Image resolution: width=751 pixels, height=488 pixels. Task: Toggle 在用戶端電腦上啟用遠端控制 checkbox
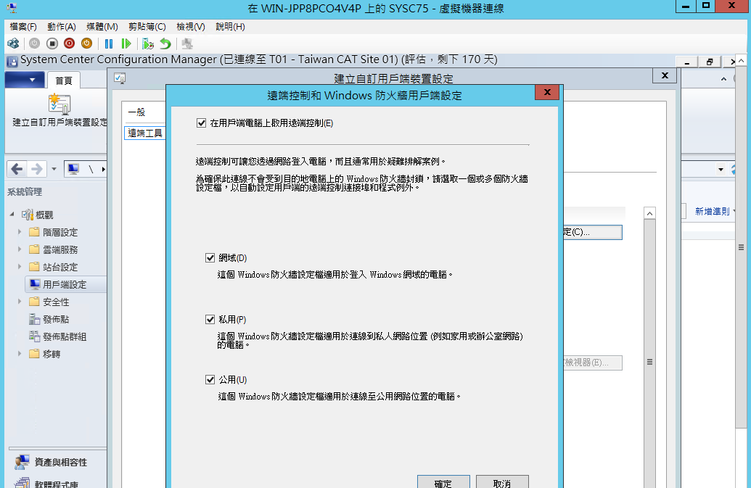201,123
